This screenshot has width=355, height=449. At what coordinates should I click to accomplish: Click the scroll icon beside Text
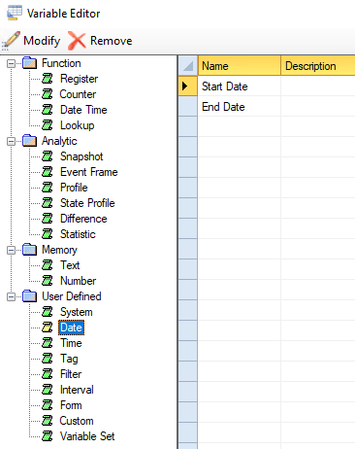(48, 265)
